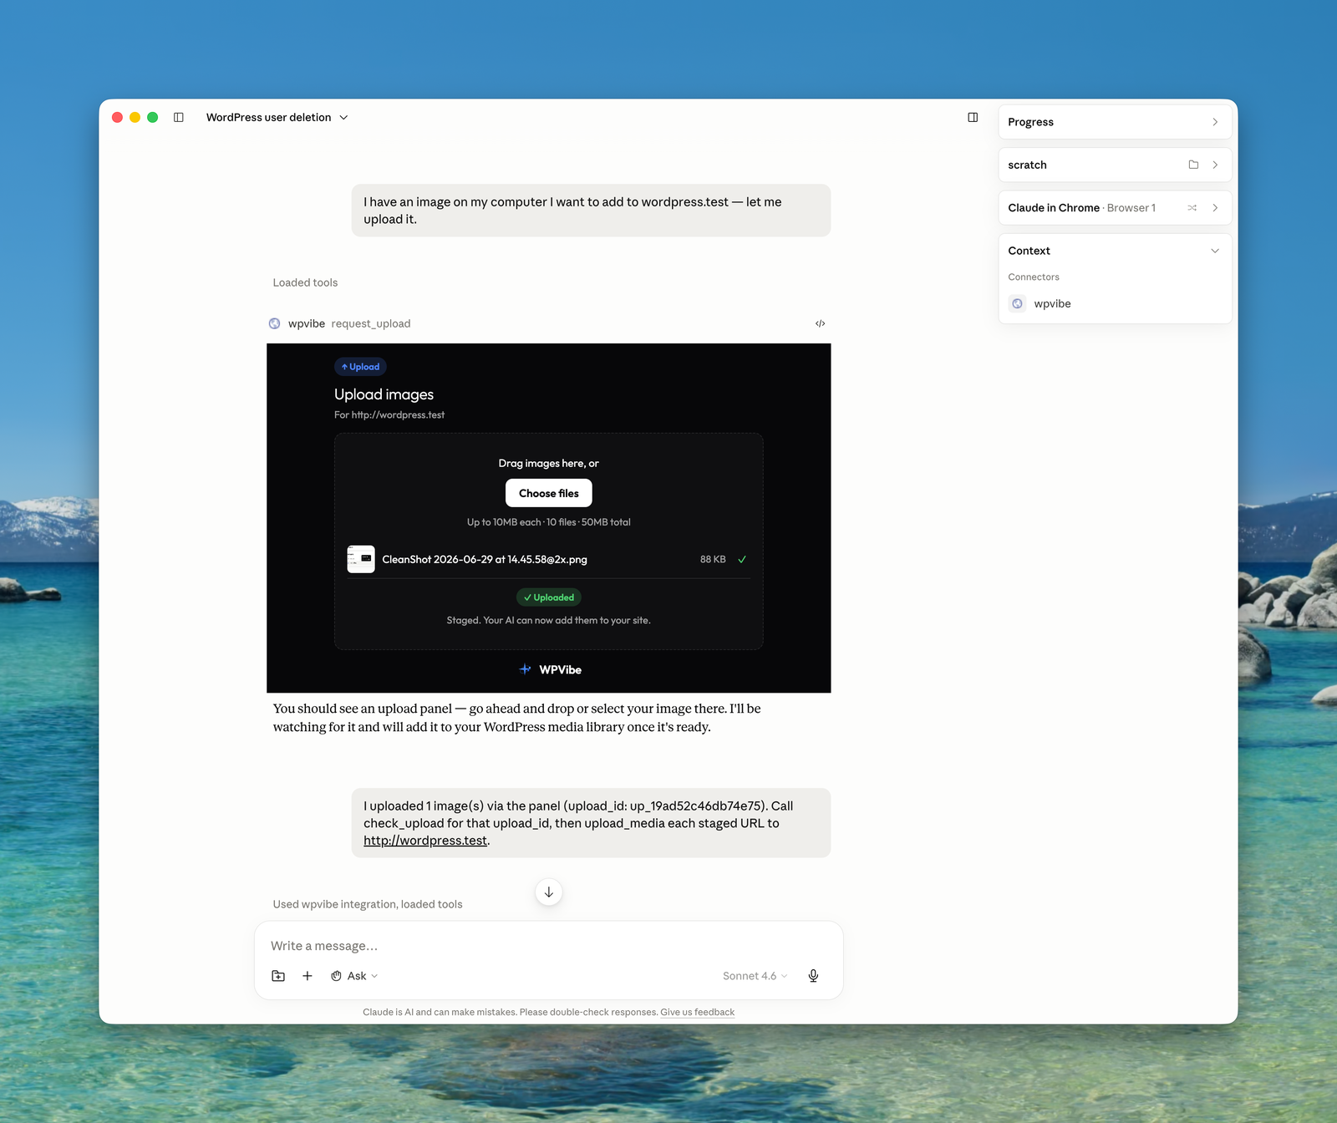Screen dimensions: 1337x1123
Task: Open the Sonnet 4.6 model selector
Action: 755,976
